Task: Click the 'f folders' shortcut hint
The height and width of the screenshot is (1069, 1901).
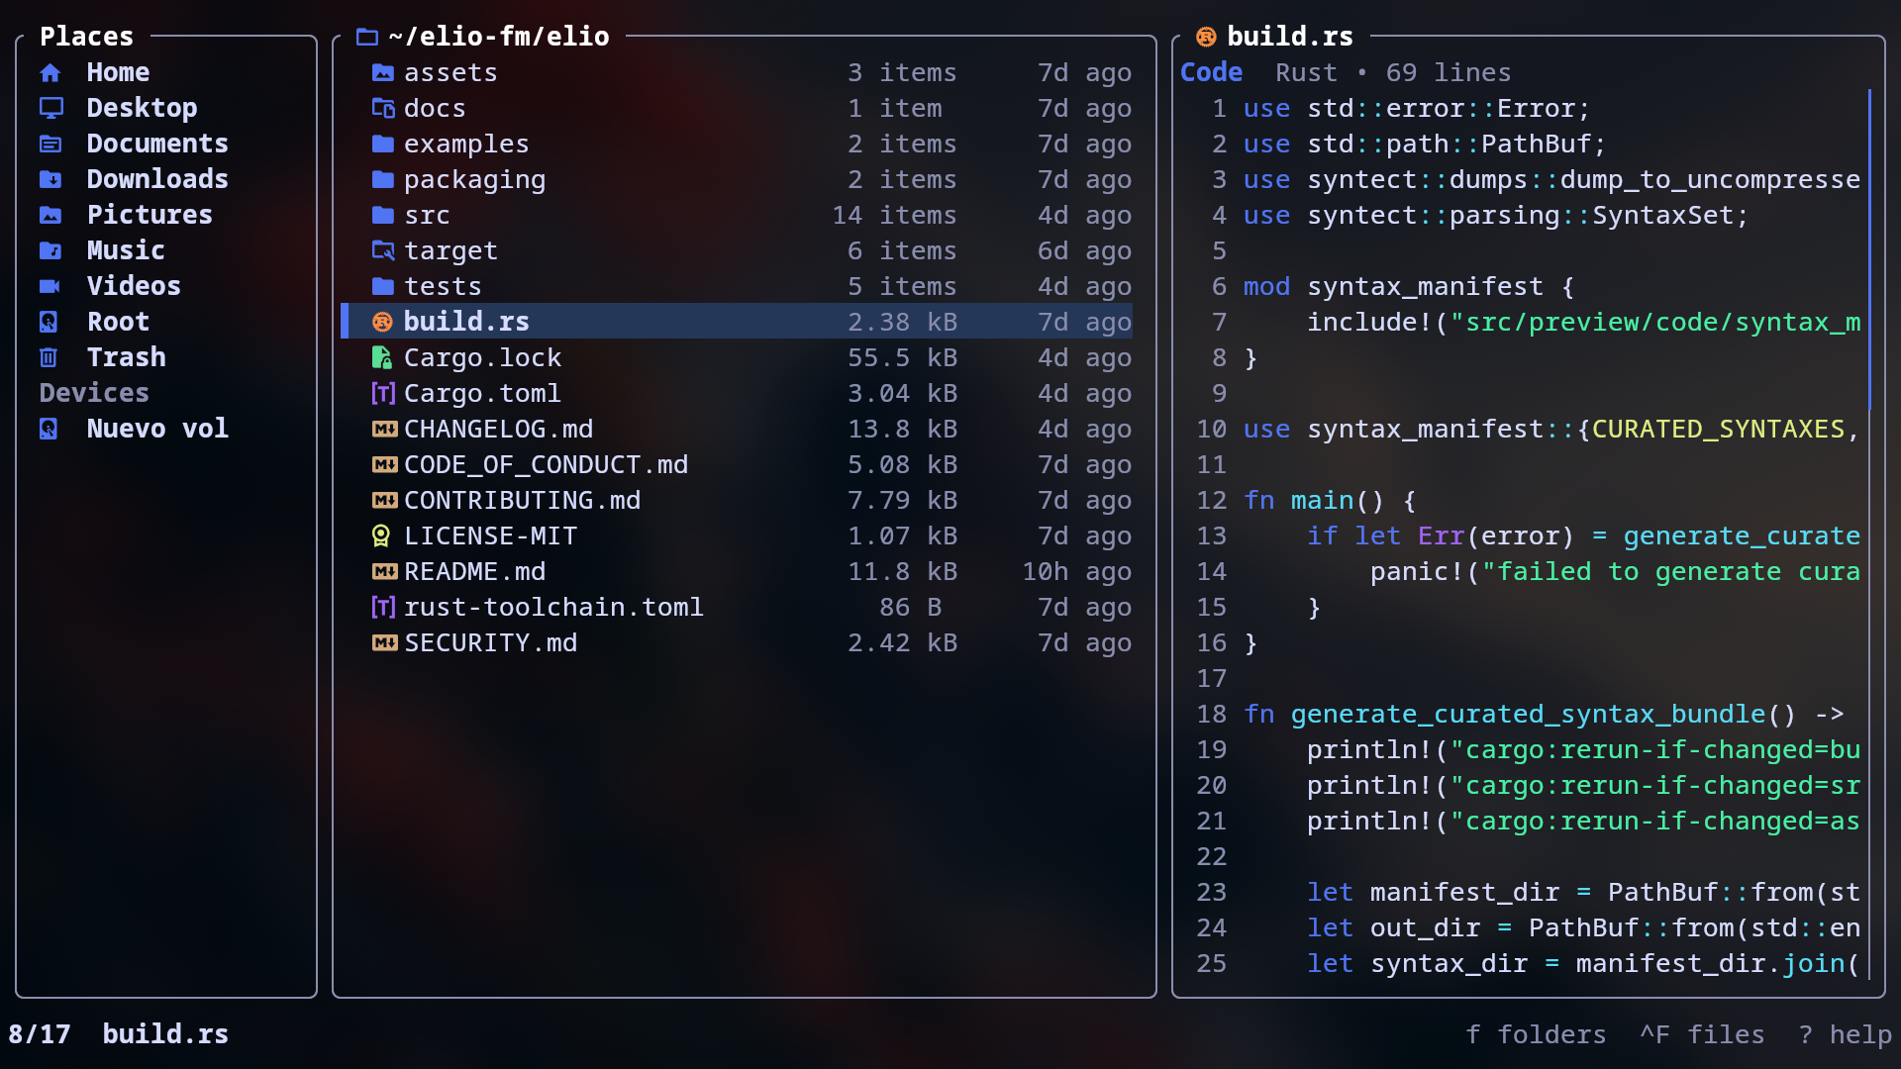Action: 1536,1035
